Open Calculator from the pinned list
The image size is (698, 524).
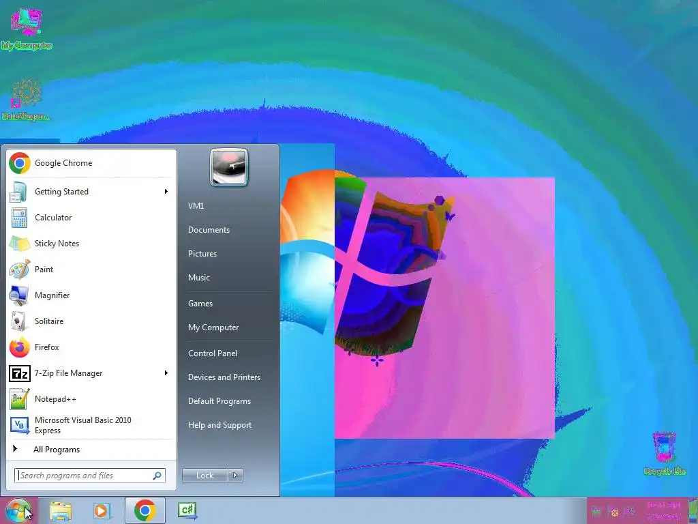pyautogui.click(x=91, y=218)
